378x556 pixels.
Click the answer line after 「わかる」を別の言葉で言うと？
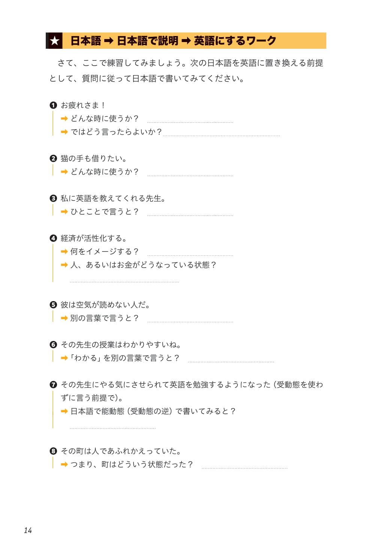tap(231, 362)
